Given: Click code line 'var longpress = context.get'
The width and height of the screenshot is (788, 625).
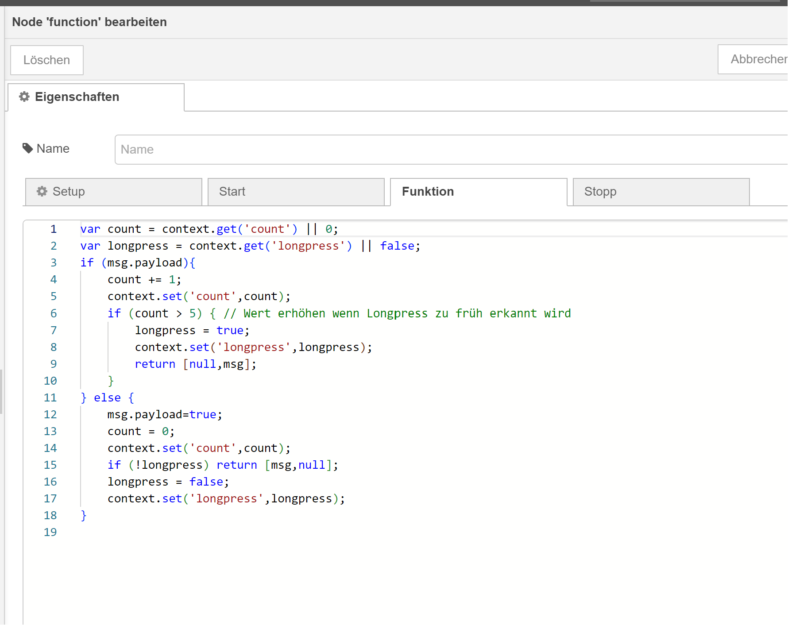Looking at the screenshot, I should 250,246.
